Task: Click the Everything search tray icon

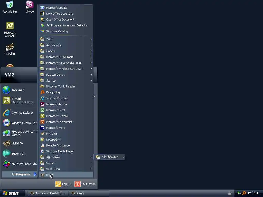Action: click(x=244, y=193)
